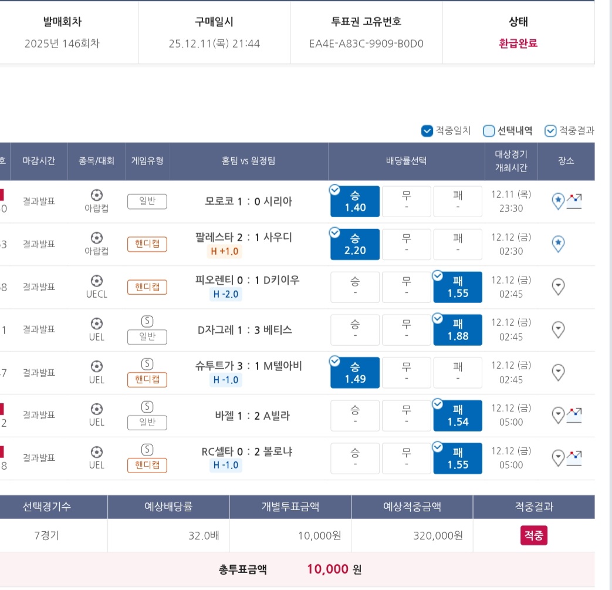Expand venue pin for D자그레 match
The width and height of the screenshot is (612, 590).
[559, 329]
